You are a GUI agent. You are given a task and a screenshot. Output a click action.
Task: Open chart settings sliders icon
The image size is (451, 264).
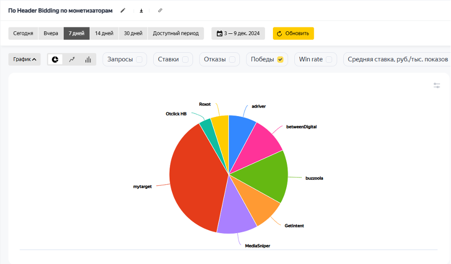tap(437, 86)
